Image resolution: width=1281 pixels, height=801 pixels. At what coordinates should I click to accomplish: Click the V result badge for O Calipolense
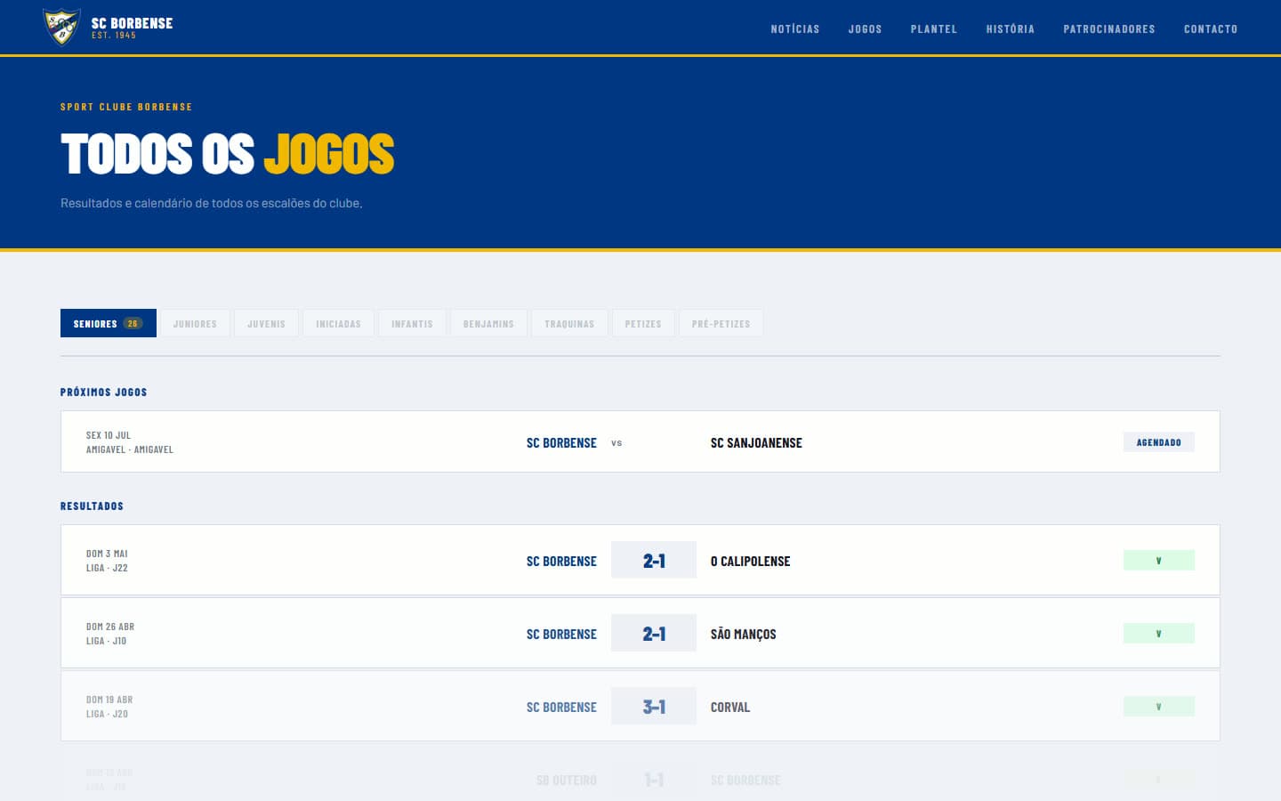tap(1158, 561)
